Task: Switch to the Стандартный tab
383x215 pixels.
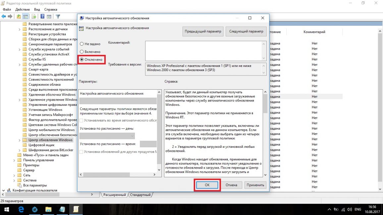Action: click(140, 195)
